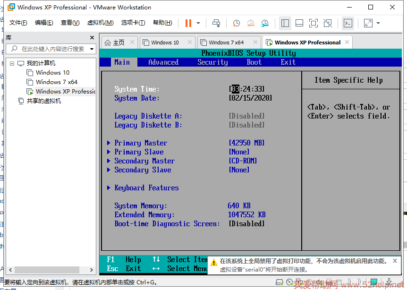This screenshot has height=290, width=407.
Task: Collapse the 我的计算机 tree node
Action: click(12, 63)
